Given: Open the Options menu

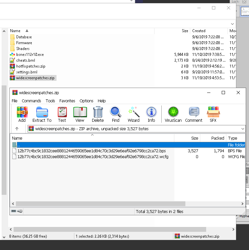Looking at the screenshot, I should pos(86,101).
